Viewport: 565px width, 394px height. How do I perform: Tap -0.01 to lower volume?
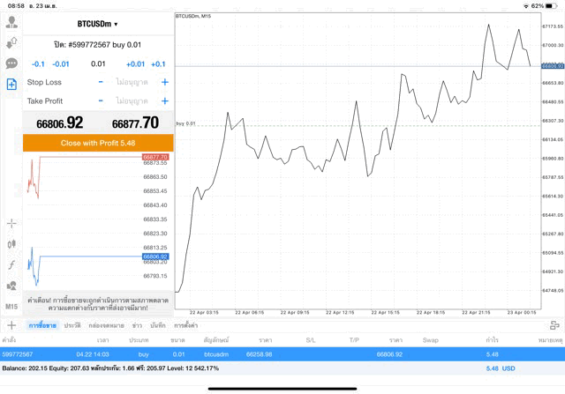click(61, 63)
